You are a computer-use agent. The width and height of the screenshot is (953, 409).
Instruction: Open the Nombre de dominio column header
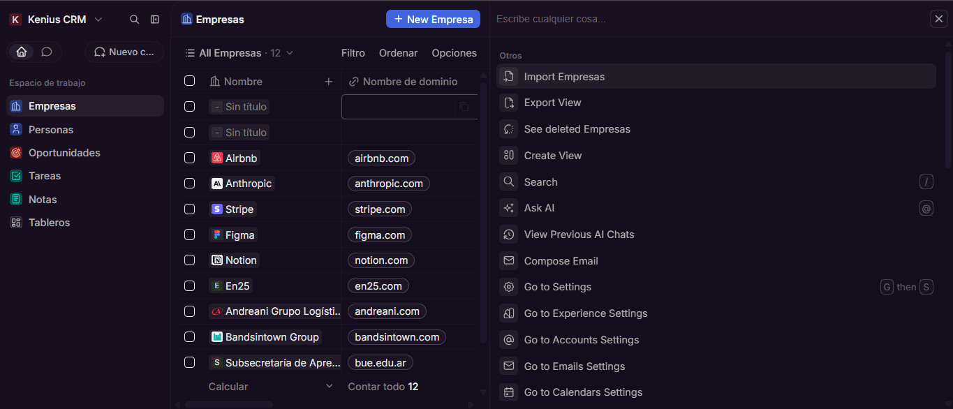click(x=404, y=82)
